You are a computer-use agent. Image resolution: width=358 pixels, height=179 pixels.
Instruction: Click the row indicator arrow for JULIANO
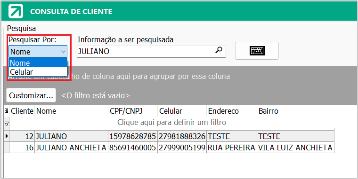point(7,136)
